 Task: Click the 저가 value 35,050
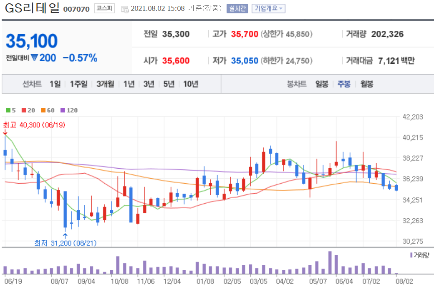pyautogui.click(x=245, y=60)
